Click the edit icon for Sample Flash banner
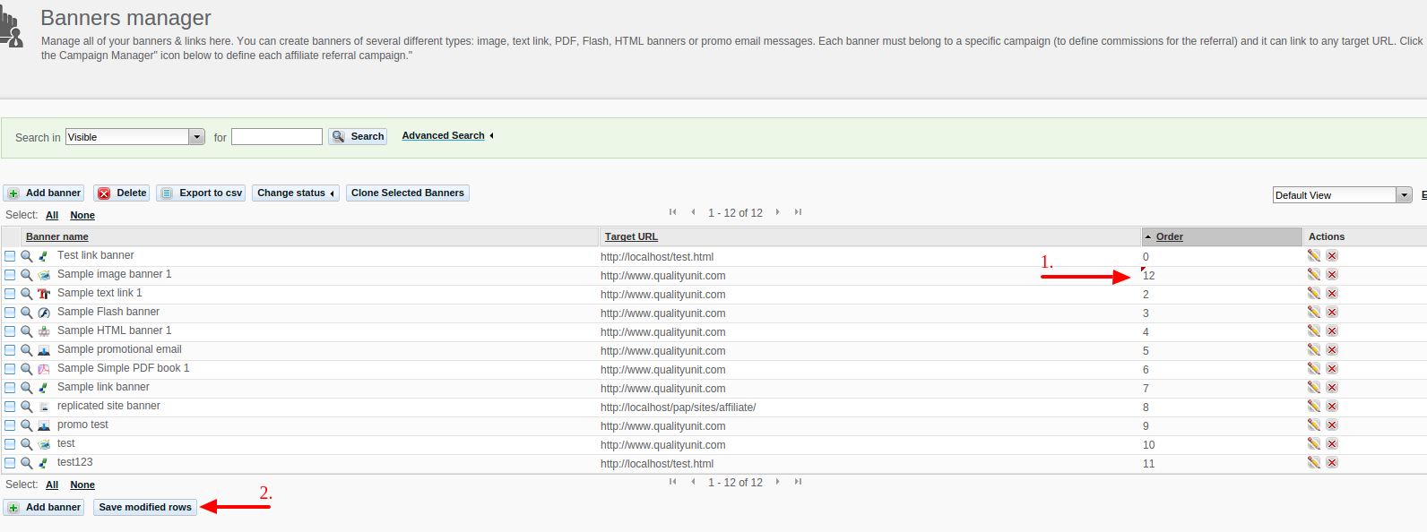 click(1313, 312)
